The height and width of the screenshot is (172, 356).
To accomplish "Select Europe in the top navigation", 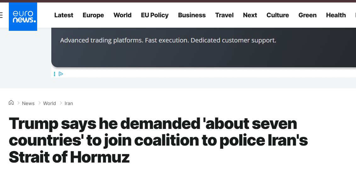I will [93, 15].
